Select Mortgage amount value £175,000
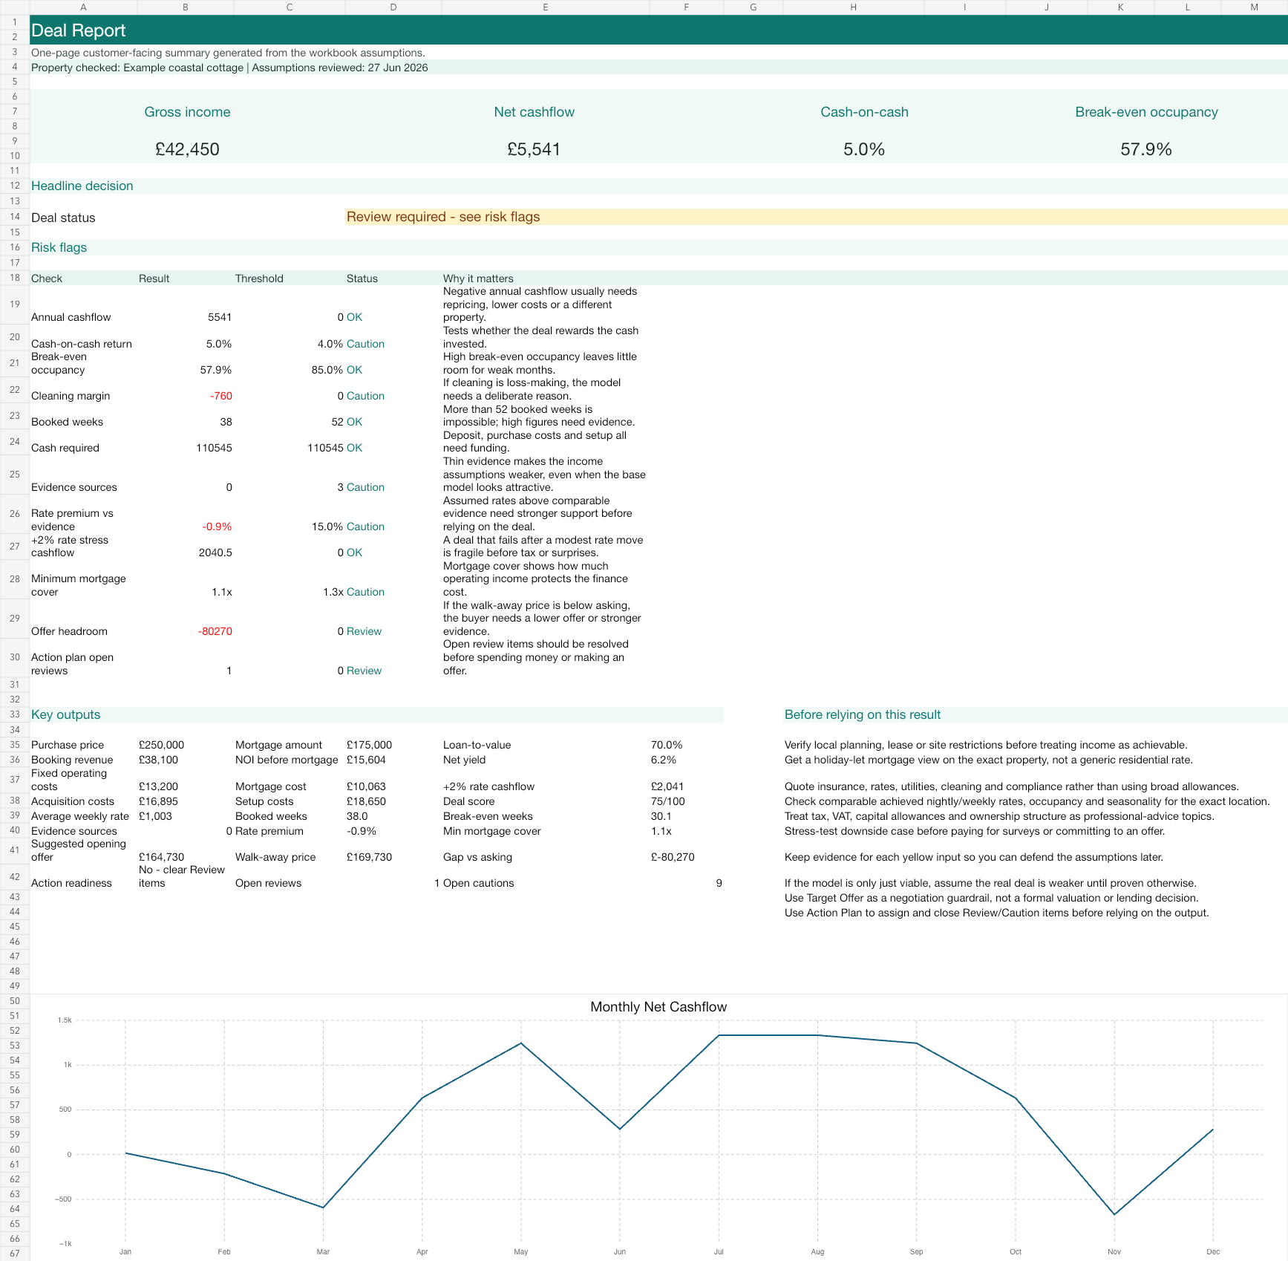 (x=369, y=745)
